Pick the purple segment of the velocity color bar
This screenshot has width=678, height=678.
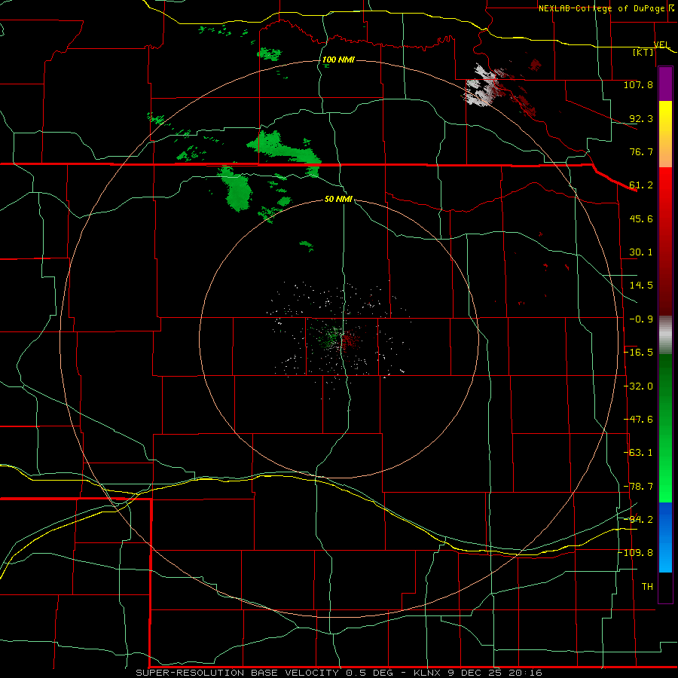[665, 84]
